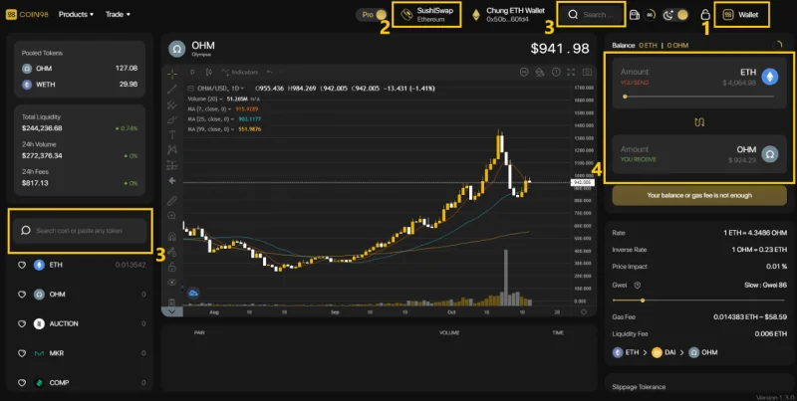This screenshot has height=401, width=797.
Task: Favorite OHM with heart icon
Action: [x=22, y=295]
